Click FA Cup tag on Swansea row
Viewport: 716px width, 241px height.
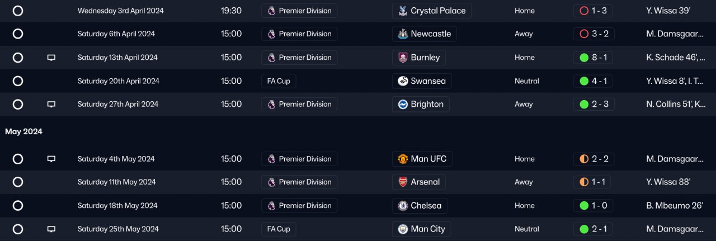(279, 81)
